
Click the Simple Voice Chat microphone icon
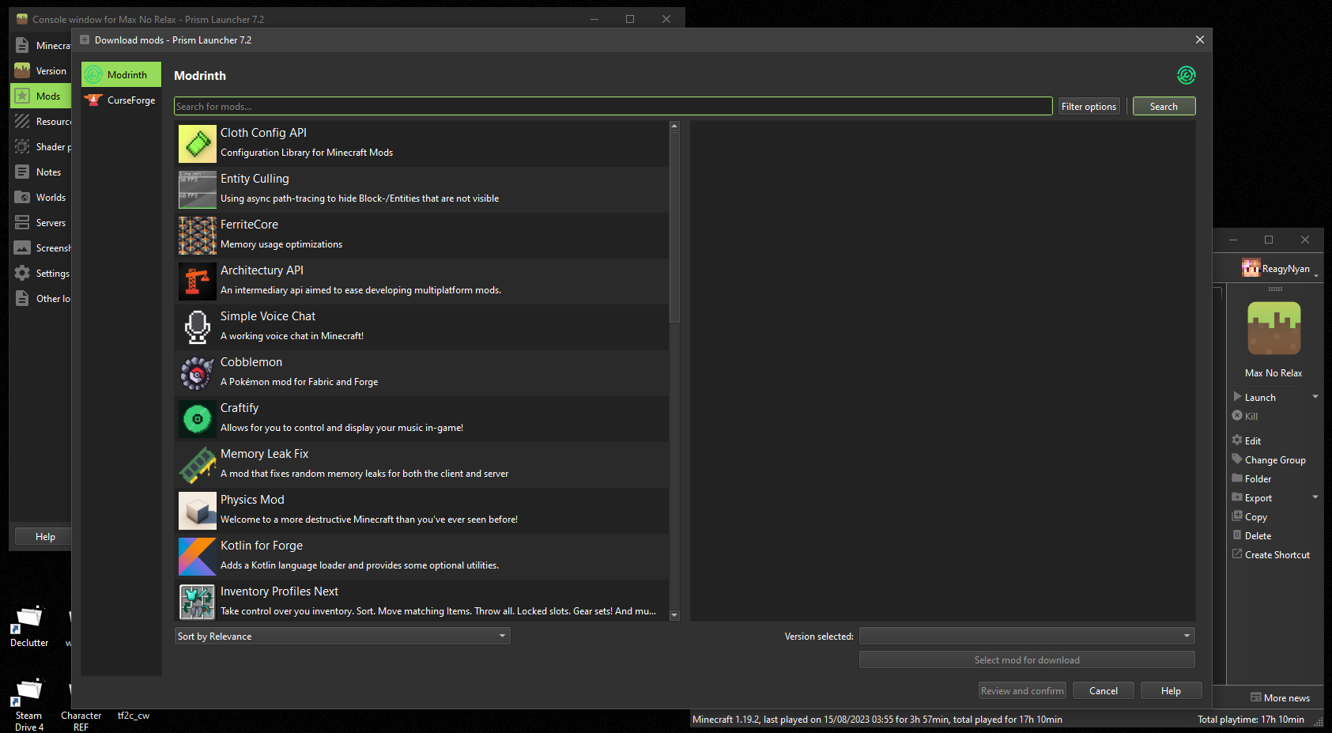click(x=198, y=327)
